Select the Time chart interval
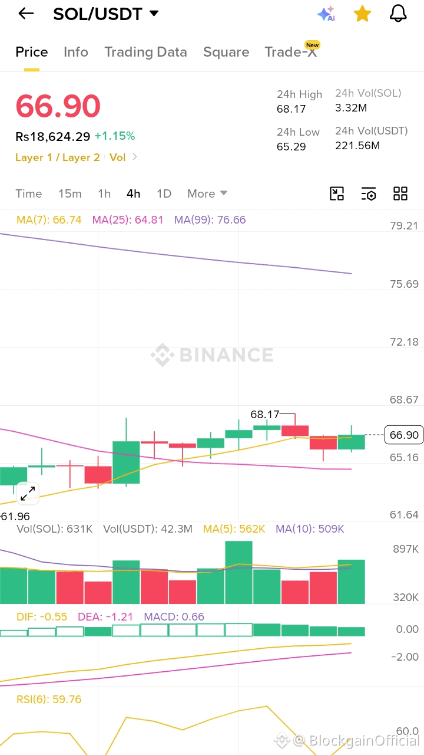 [29, 193]
